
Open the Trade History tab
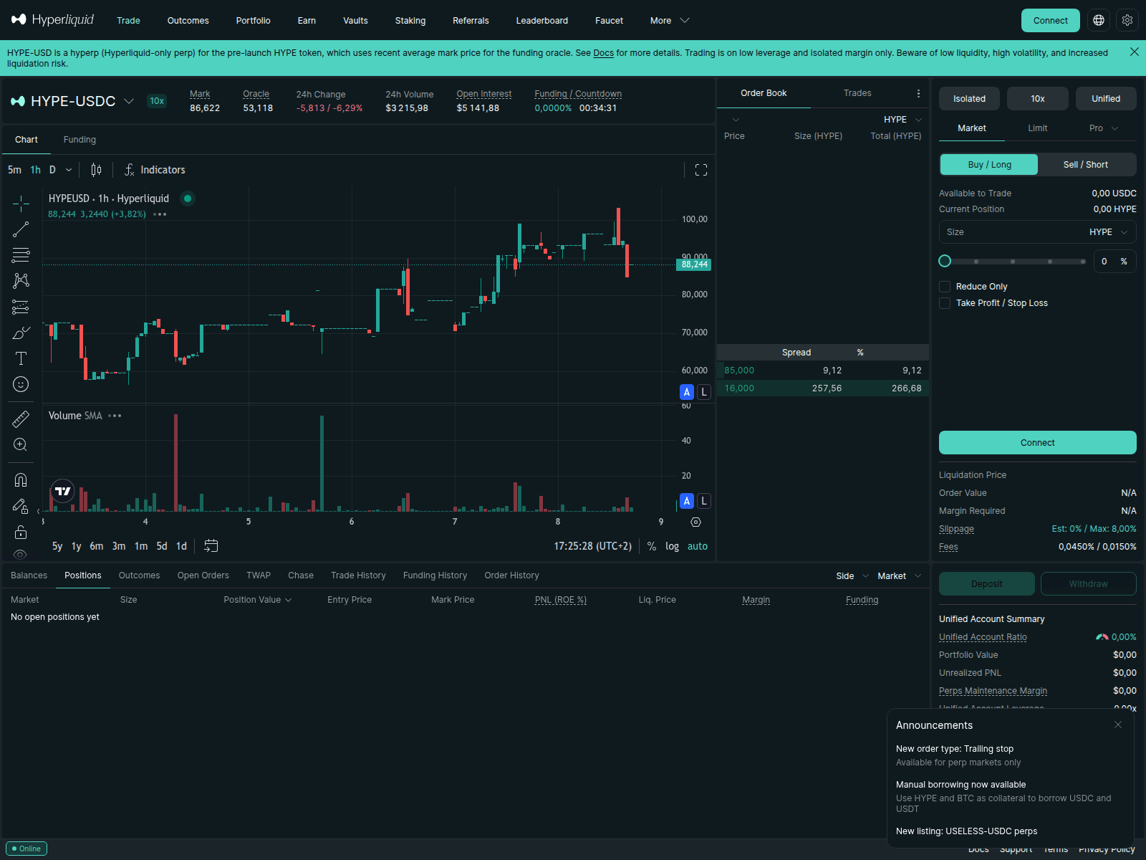[358, 575]
